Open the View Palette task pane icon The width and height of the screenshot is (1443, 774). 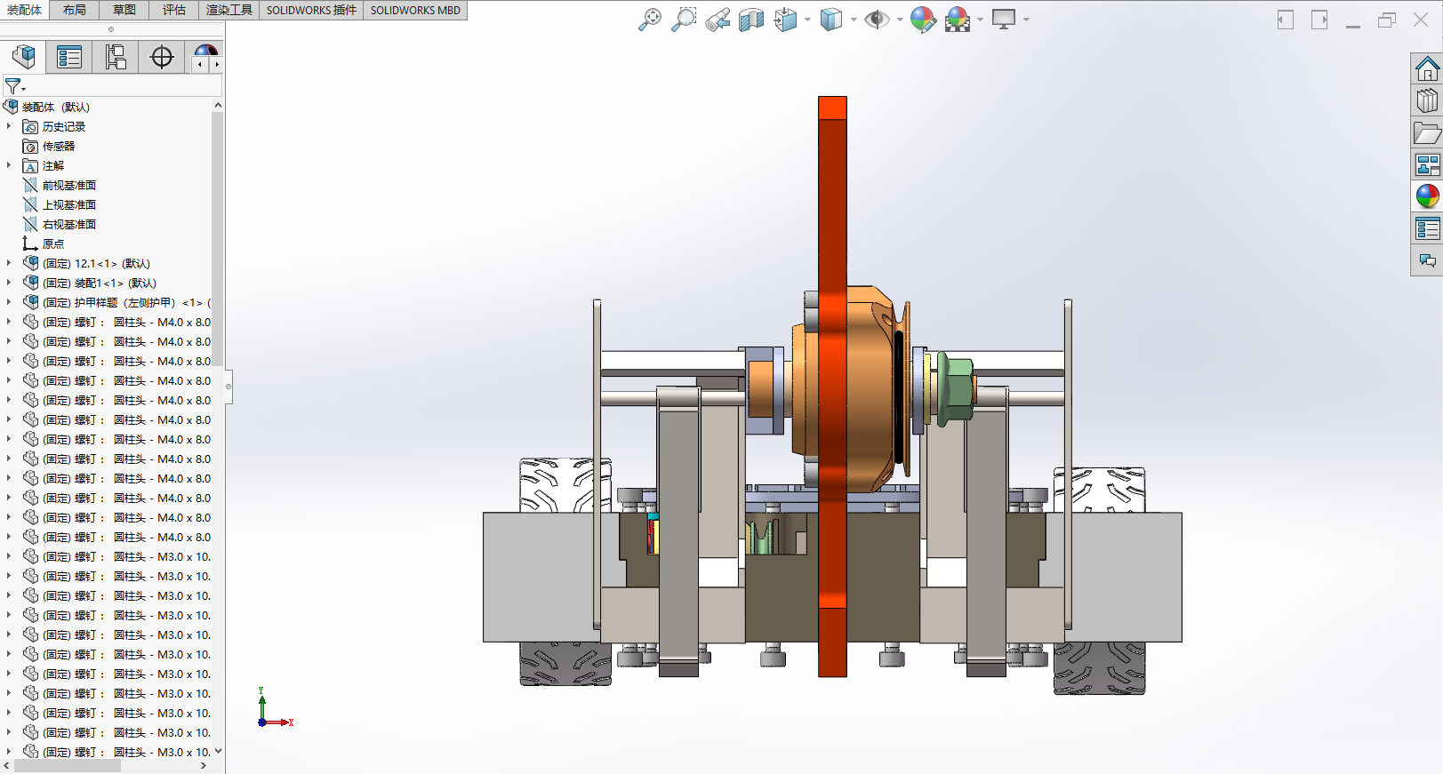click(x=1427, y=164)
